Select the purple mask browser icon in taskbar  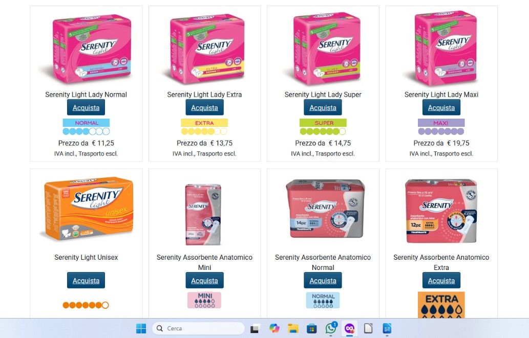(x=350, y=328)
